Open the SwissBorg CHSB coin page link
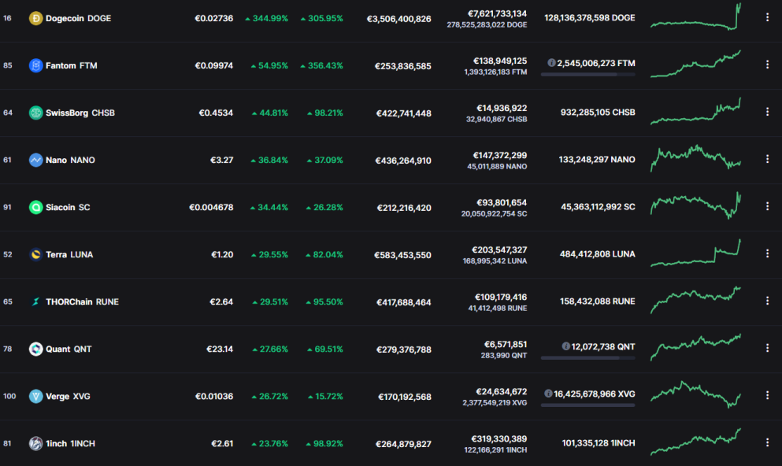This screenshot has width=782, height=466. 80,113
